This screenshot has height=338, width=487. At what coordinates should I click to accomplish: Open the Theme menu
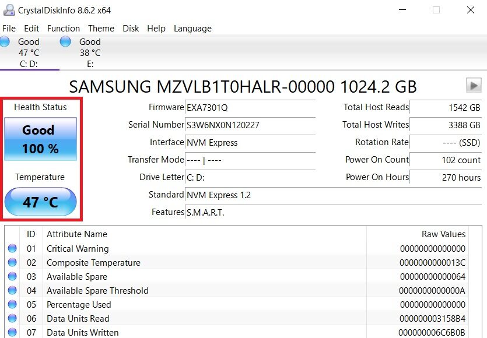pyautogui.click(x=101, y=28)
